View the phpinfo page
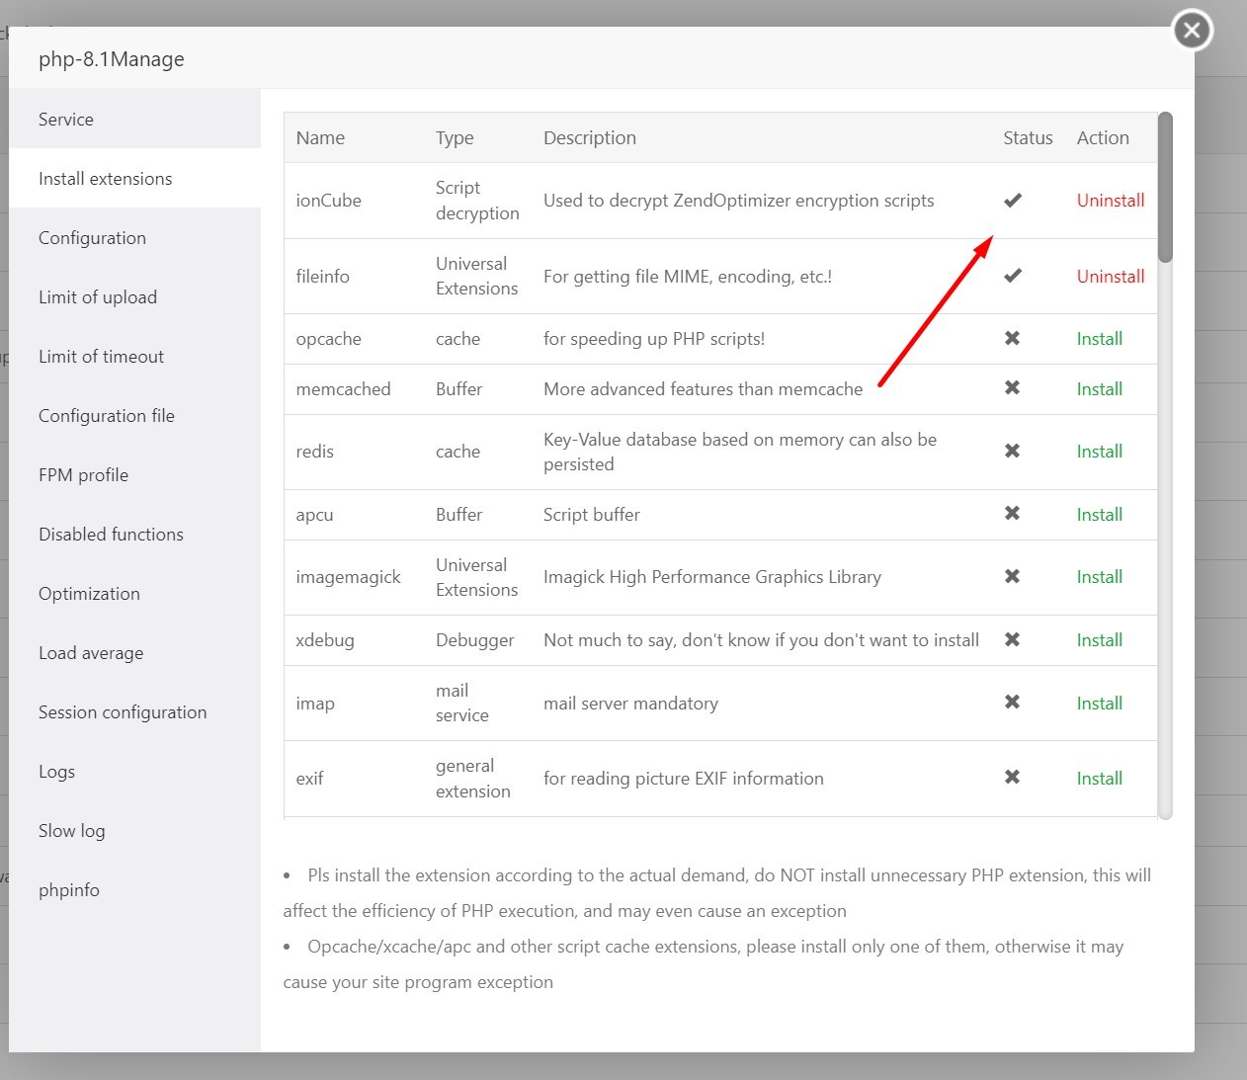1247x1080 pixels. [x=69, y=890]
